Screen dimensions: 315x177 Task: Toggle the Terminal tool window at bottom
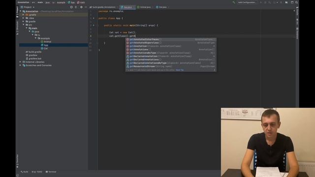[51, 172]
